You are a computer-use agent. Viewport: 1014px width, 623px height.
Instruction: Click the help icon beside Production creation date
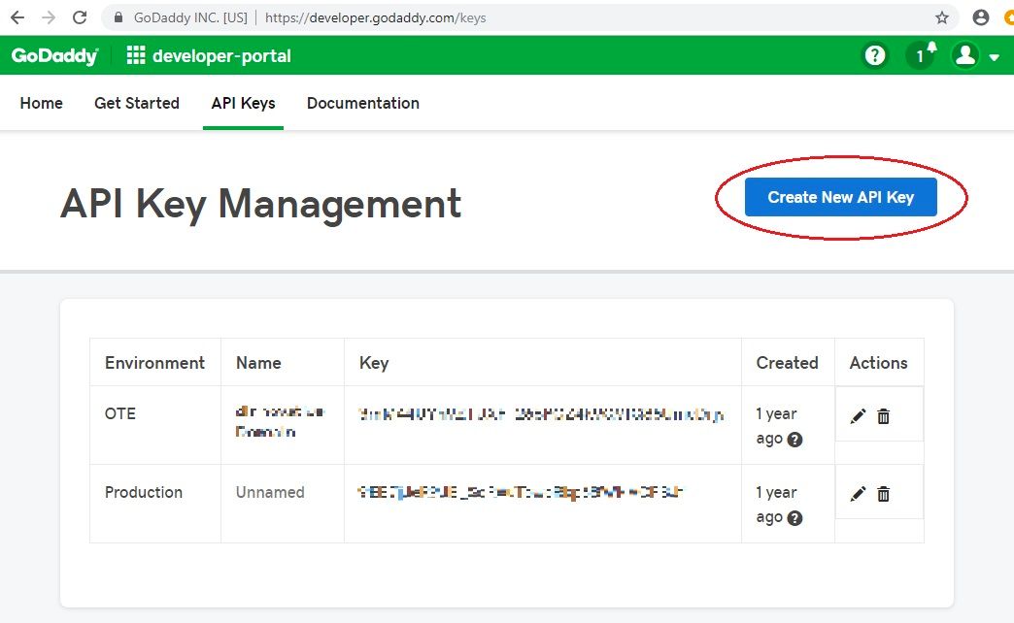(x=795, y=518)
